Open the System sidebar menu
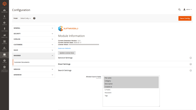The height and width of the screenshot is (110, 196). point(4,61)
